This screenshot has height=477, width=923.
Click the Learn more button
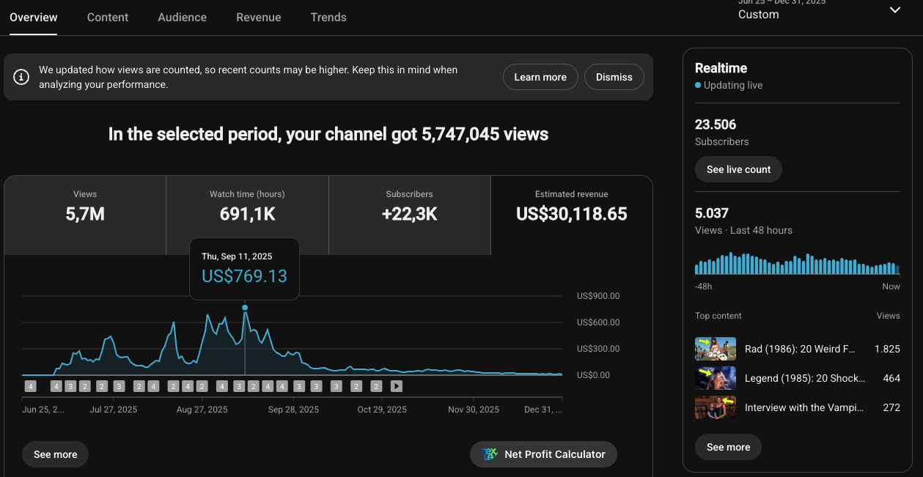point(540,77)
